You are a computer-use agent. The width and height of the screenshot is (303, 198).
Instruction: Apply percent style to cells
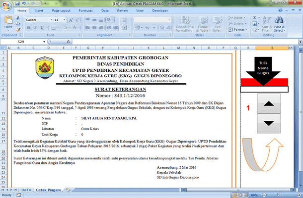coord(147,28)
